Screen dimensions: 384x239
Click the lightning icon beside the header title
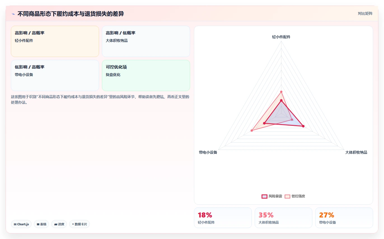coord(13,14)
